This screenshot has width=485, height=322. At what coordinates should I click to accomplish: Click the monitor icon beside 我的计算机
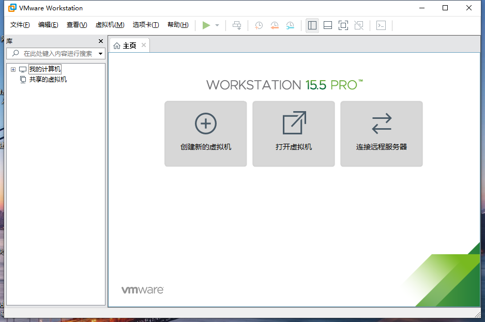coord(23,69)
